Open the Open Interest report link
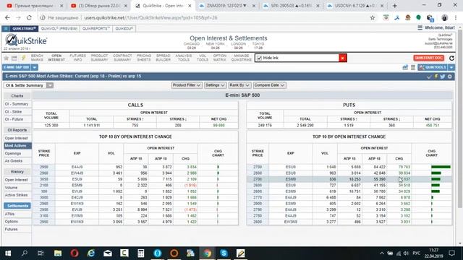The image size is (463, 260). (16, 138)
